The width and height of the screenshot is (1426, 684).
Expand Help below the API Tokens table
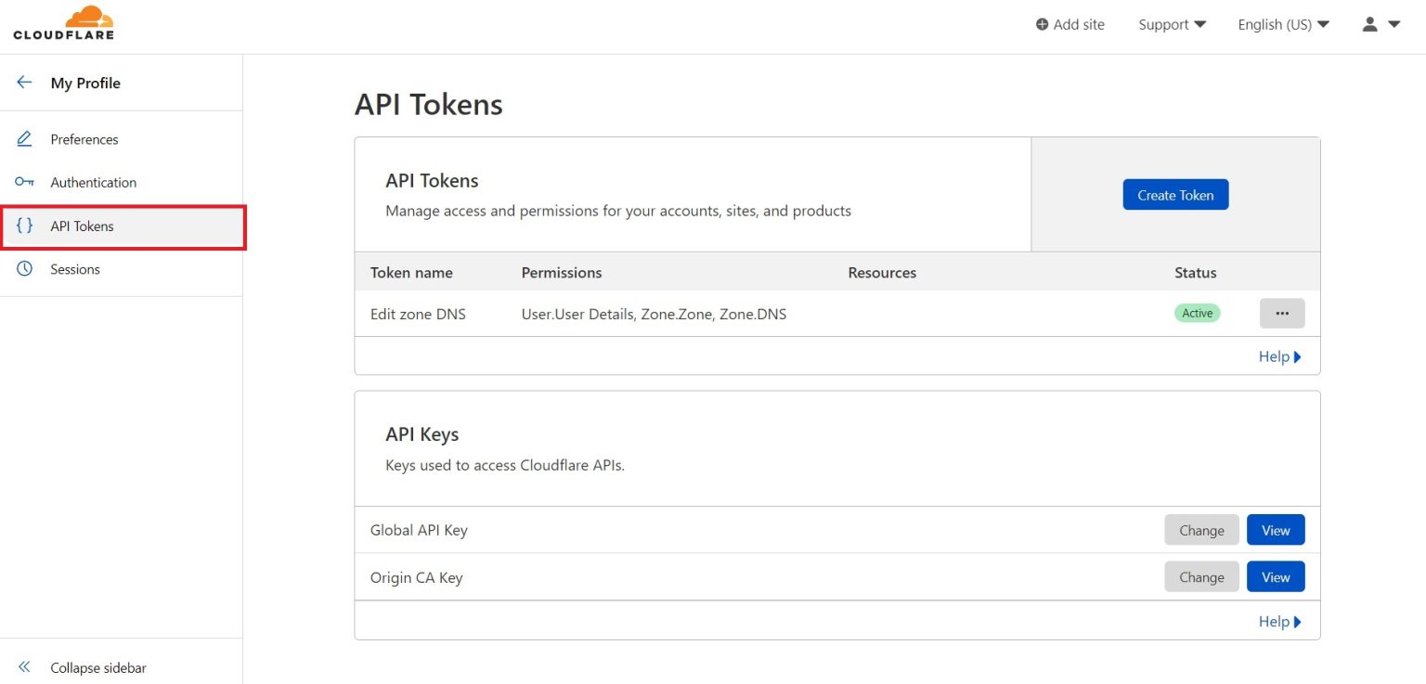(1279, 356)
